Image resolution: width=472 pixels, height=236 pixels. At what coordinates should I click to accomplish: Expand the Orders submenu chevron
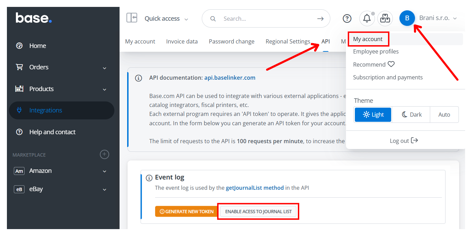tap(104, 68)
